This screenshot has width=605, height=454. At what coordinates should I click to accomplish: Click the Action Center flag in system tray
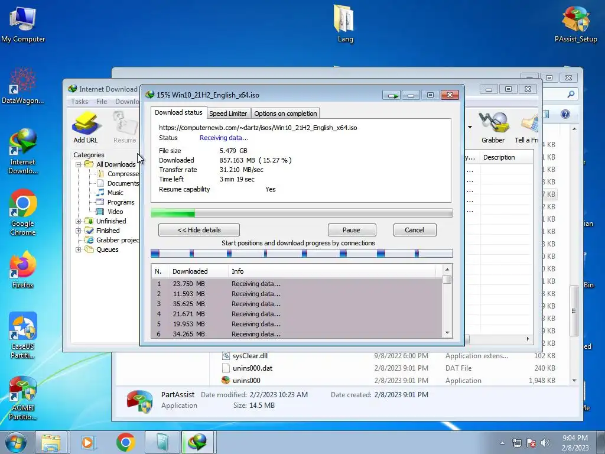coord(531,443)
